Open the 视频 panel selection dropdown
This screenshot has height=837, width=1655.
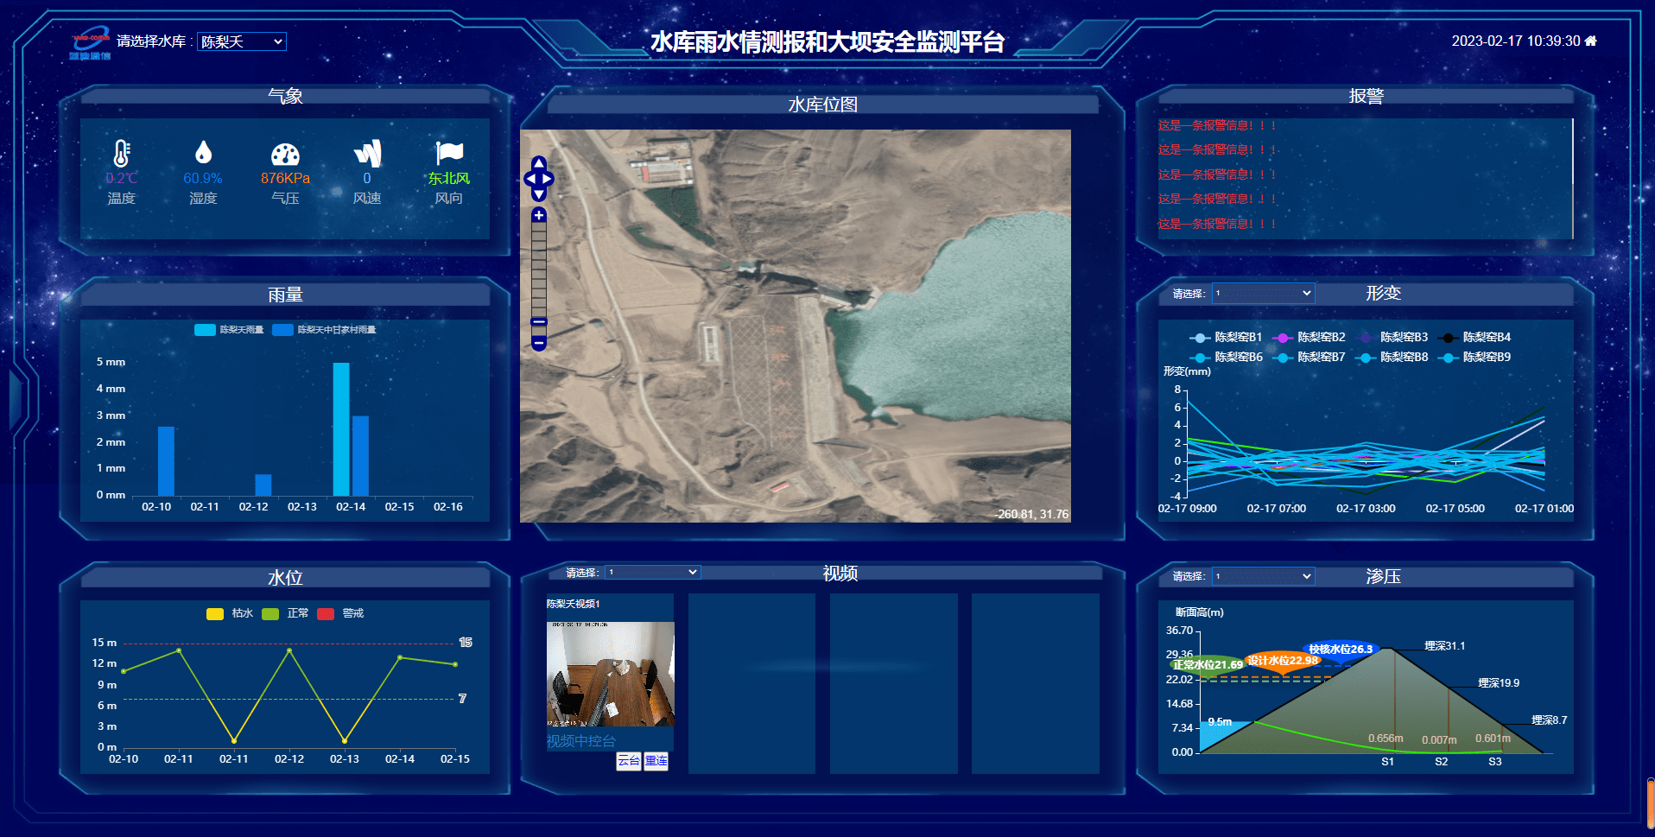click(652, 572)
